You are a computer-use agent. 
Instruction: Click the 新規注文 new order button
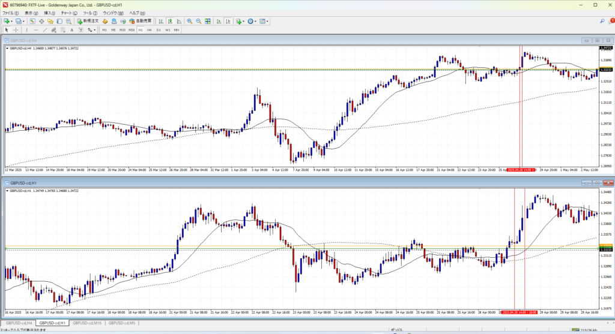[x=87, y=21]
